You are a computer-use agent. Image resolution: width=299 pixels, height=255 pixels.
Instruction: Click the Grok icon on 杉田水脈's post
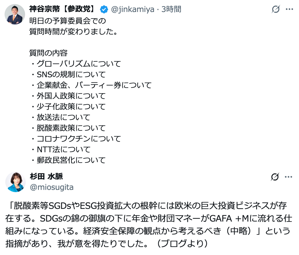click(275, 177)
